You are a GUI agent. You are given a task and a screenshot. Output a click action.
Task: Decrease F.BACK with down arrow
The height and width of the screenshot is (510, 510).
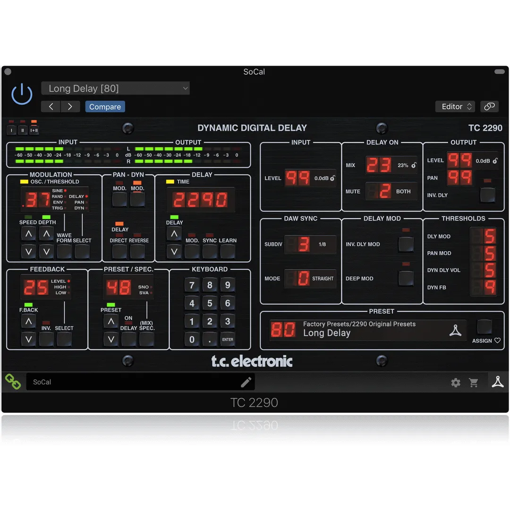click(29, 339)
